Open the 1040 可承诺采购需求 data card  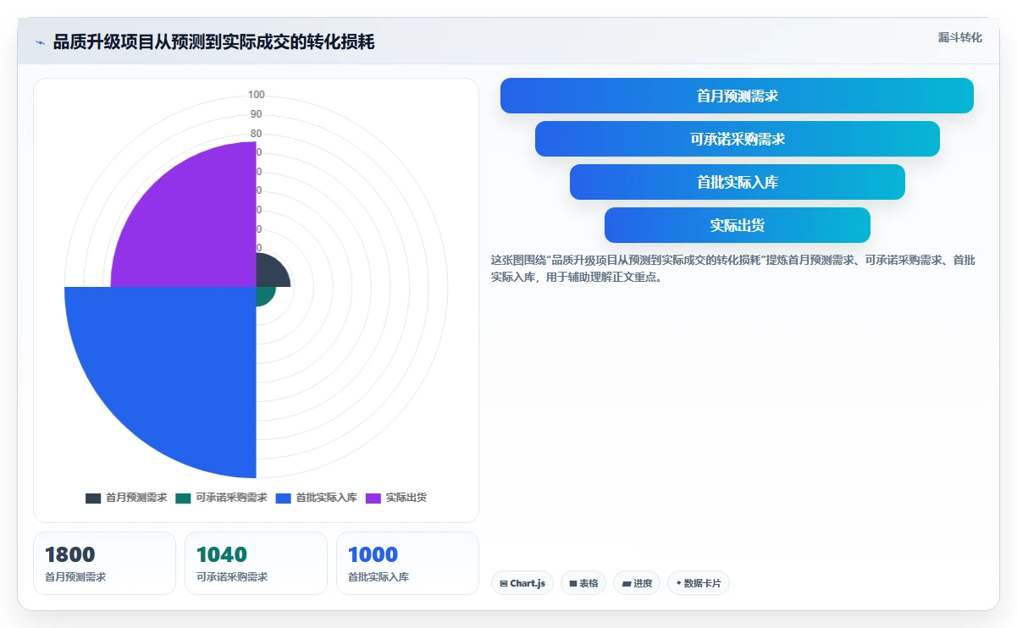tap(256, 563)
